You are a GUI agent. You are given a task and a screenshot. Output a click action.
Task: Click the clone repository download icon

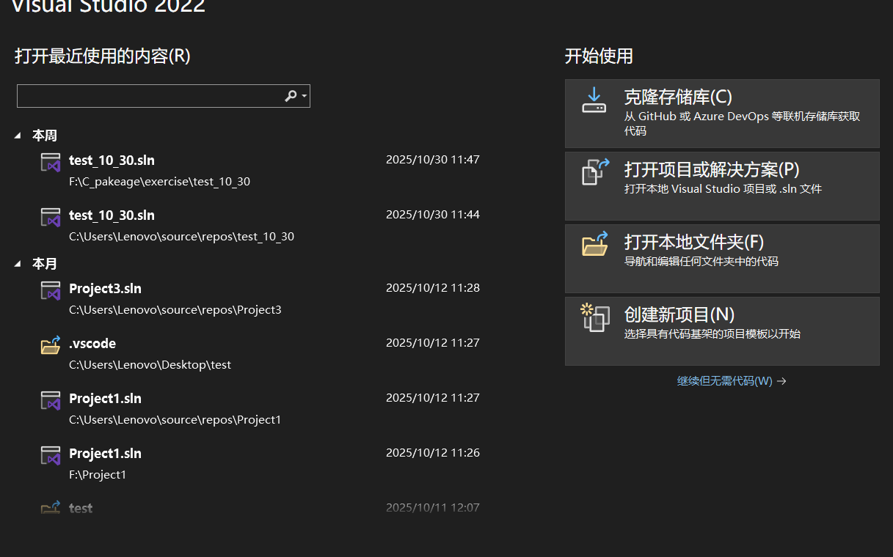pyautogui.click(x=594, y=100)
